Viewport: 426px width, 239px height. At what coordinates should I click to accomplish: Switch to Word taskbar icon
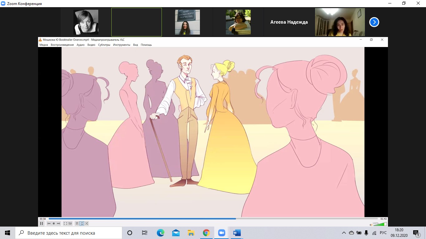[x=237, y=233]
